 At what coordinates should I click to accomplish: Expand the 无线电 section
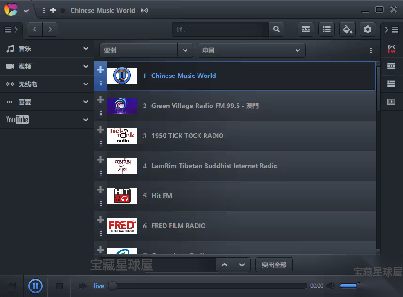click(x=47, y=84)
